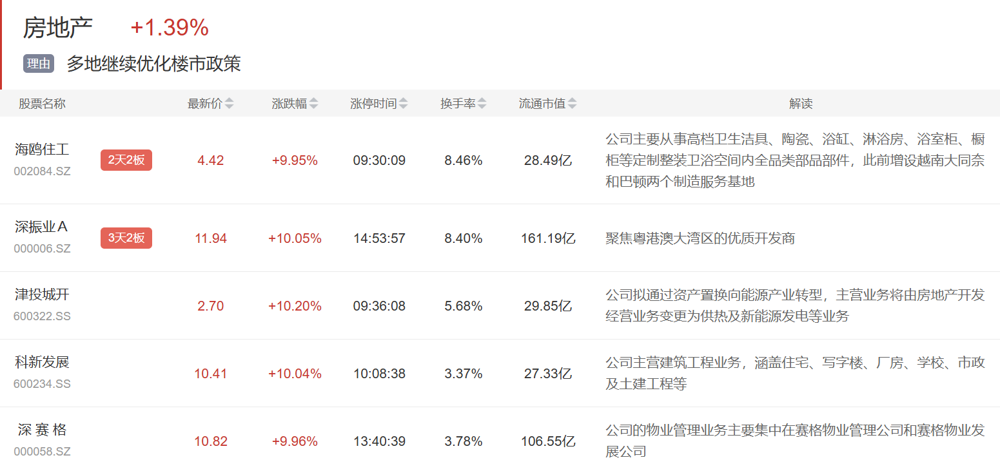Click the 理由 tag badge
The width and height of the screenshot is (1000, 471).
point(39,64)
